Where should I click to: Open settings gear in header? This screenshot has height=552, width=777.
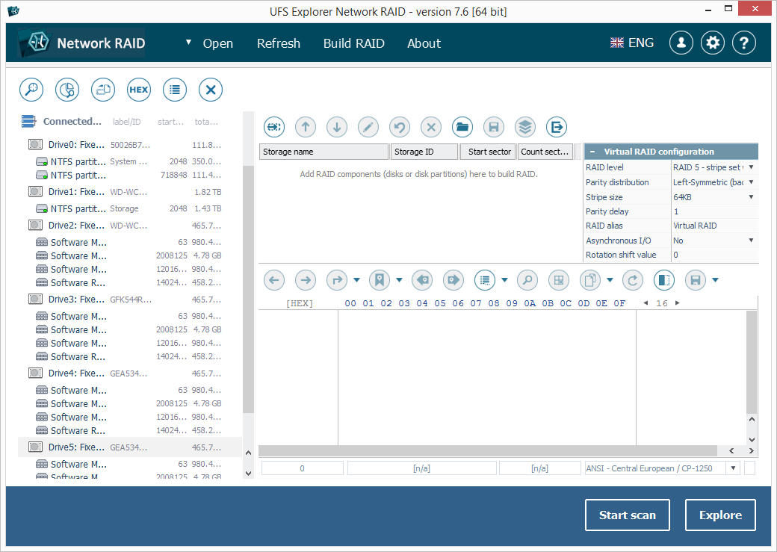(713, 43)
